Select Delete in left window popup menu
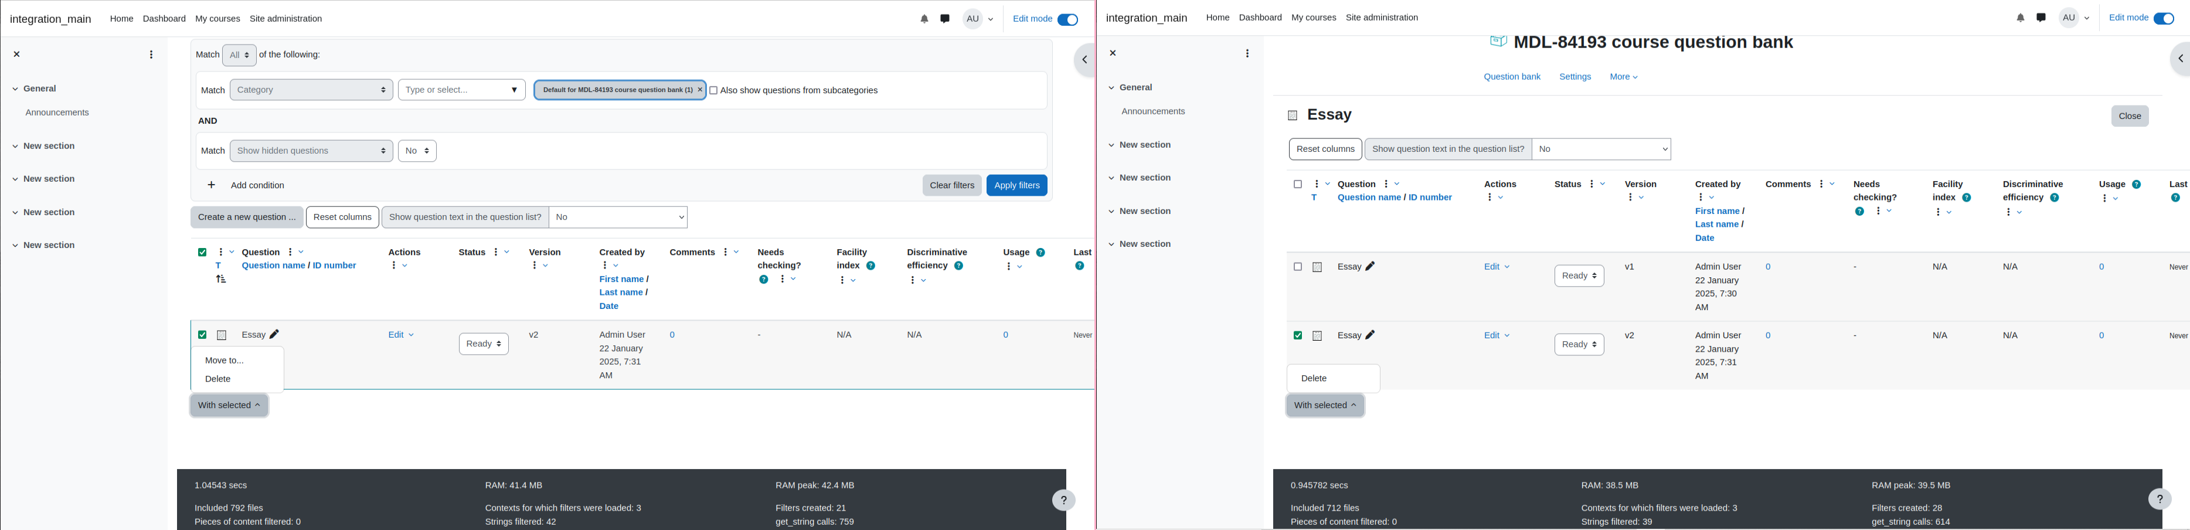Viewport: 2190px width, 530px height. [217, 379]
